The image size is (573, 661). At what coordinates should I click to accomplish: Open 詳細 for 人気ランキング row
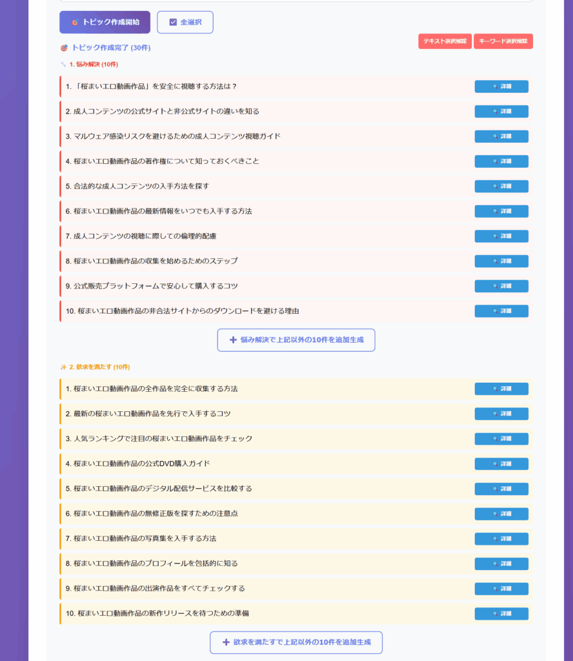click(501, 438)
